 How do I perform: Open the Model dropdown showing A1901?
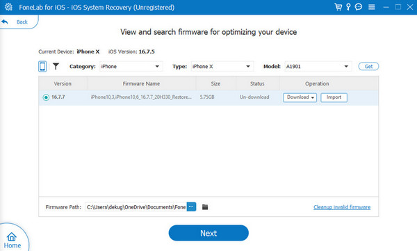(318, 67)
